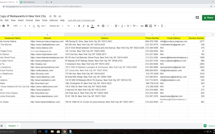Viewport: 215px width, 134px height.
Task: Decrease decimal places
Action: coord(34,26)
